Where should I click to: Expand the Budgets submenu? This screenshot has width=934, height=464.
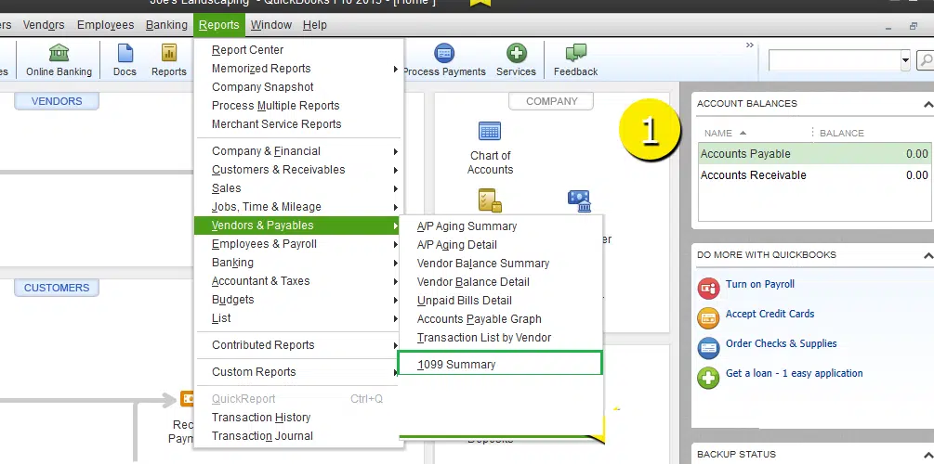(x=298, y=299)
